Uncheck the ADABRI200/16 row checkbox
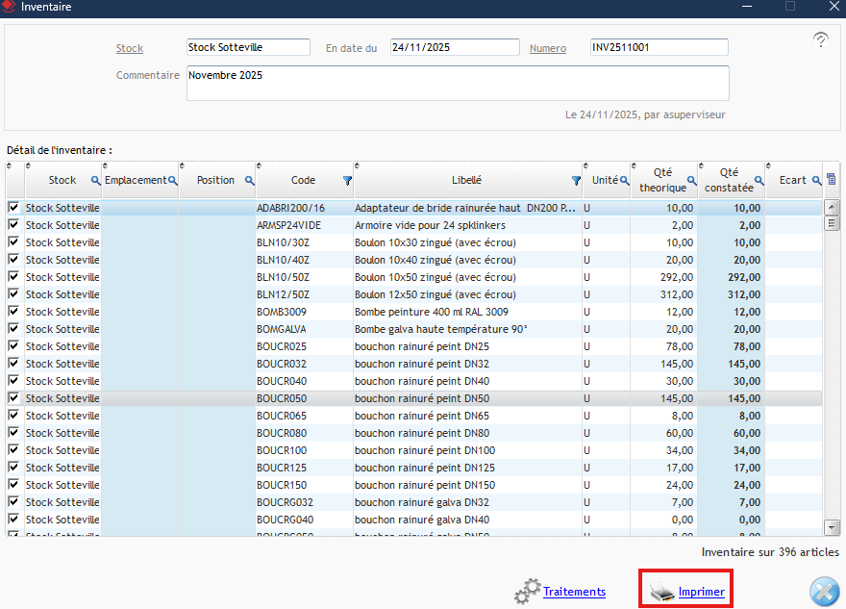The height and width of the screenshot is (609, 846). click(13, 208)
